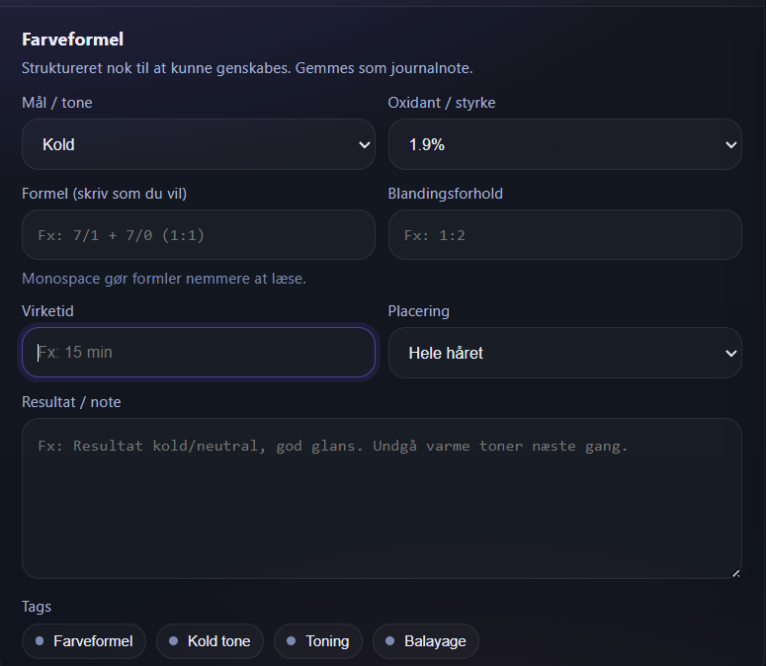The height and width of the screenshot is (666, 766).
Task: Click the "Oxidant / styrke" field label
Action: (x=442, y=103)
